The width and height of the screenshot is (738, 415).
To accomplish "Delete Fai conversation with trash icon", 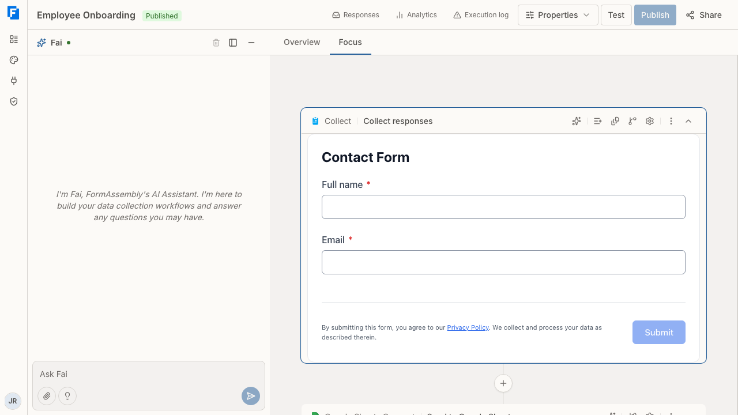I will click(216, 43).
